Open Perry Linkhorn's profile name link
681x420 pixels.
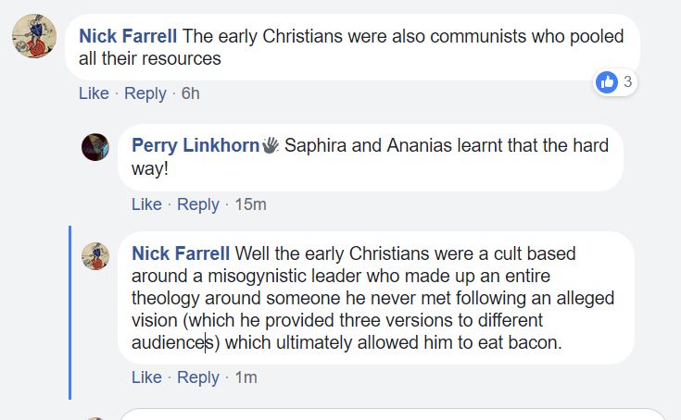[x=195, y=145]
